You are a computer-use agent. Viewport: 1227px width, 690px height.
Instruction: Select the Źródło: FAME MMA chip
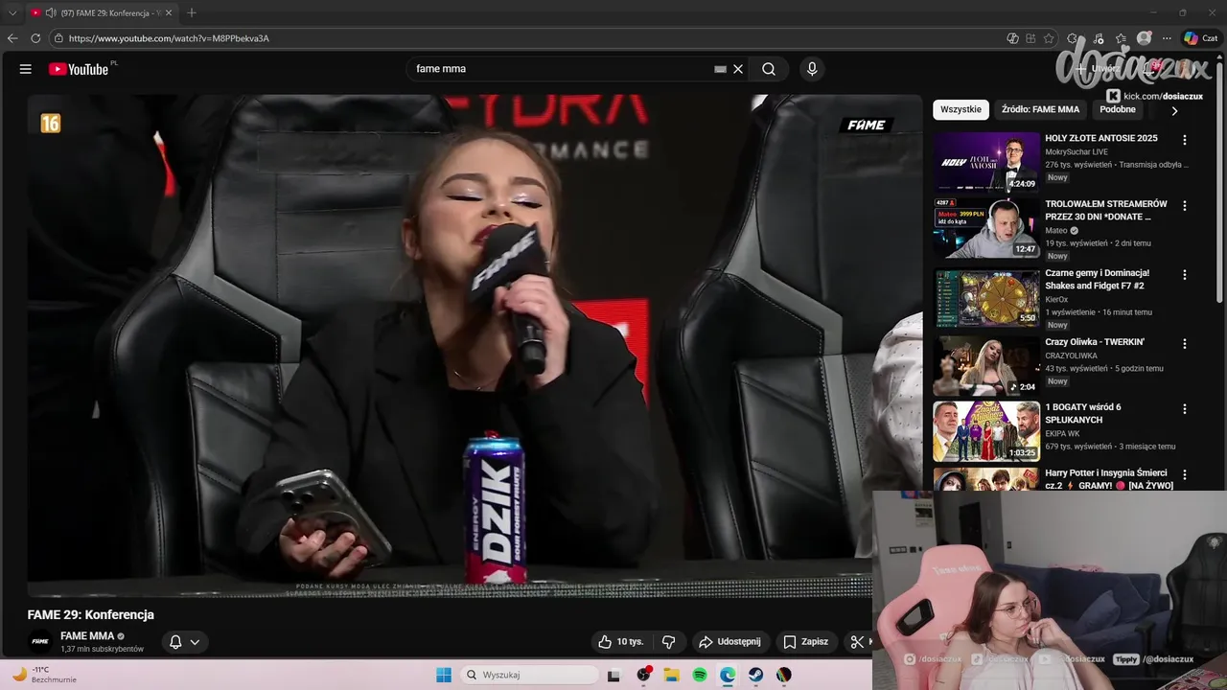pyautogui.click(x=1040, y=109)
